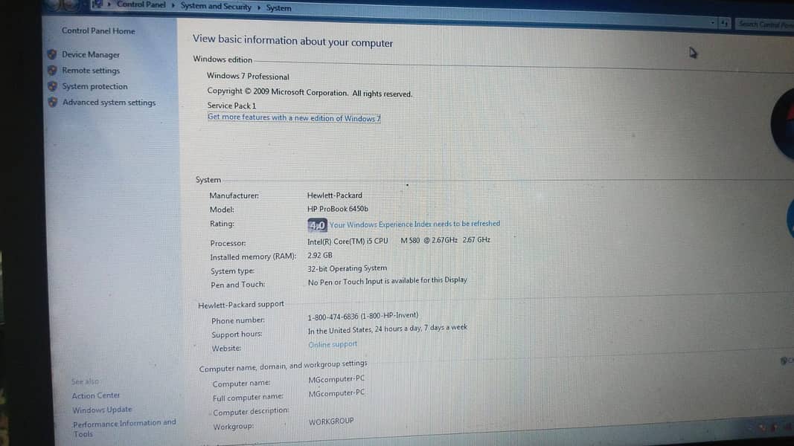This screenshot has height=446, width=794.
Task: Click the Change settings shield icon
Action: pyautogui.click(x=784, y=361)
